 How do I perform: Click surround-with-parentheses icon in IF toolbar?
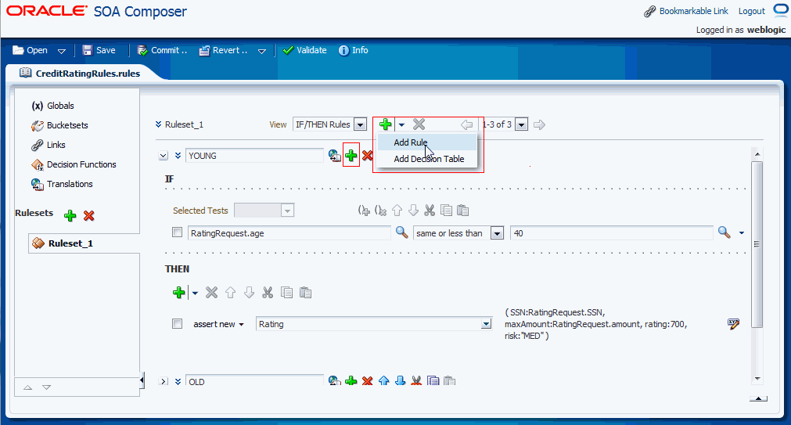pos(364,211)
